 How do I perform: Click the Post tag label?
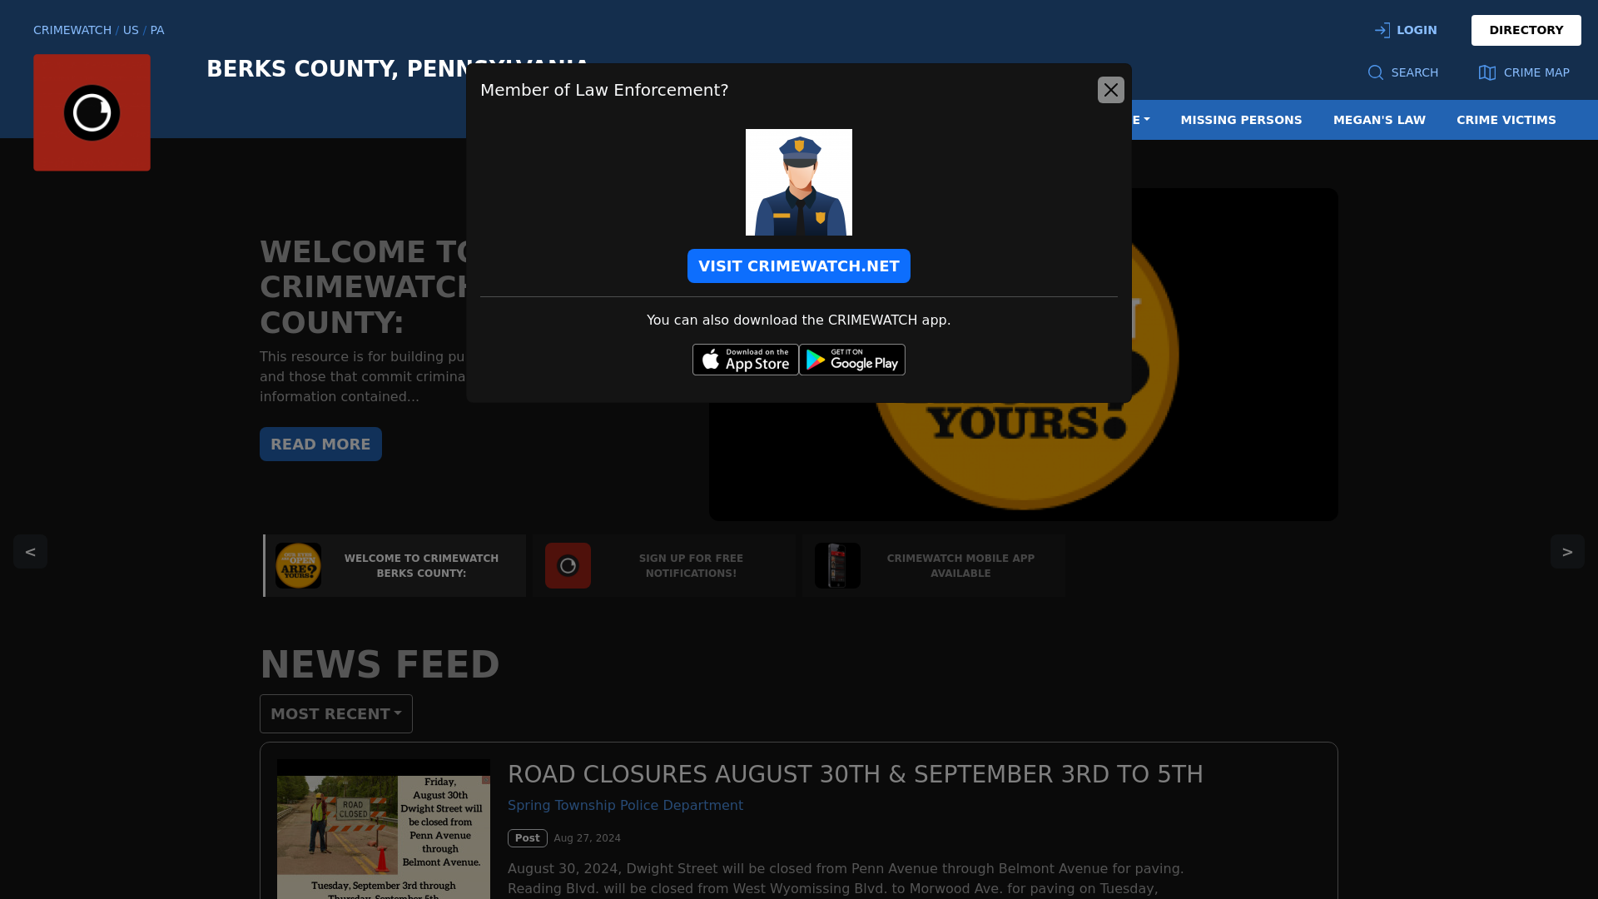pyautogui.click(x=528, y=838)
